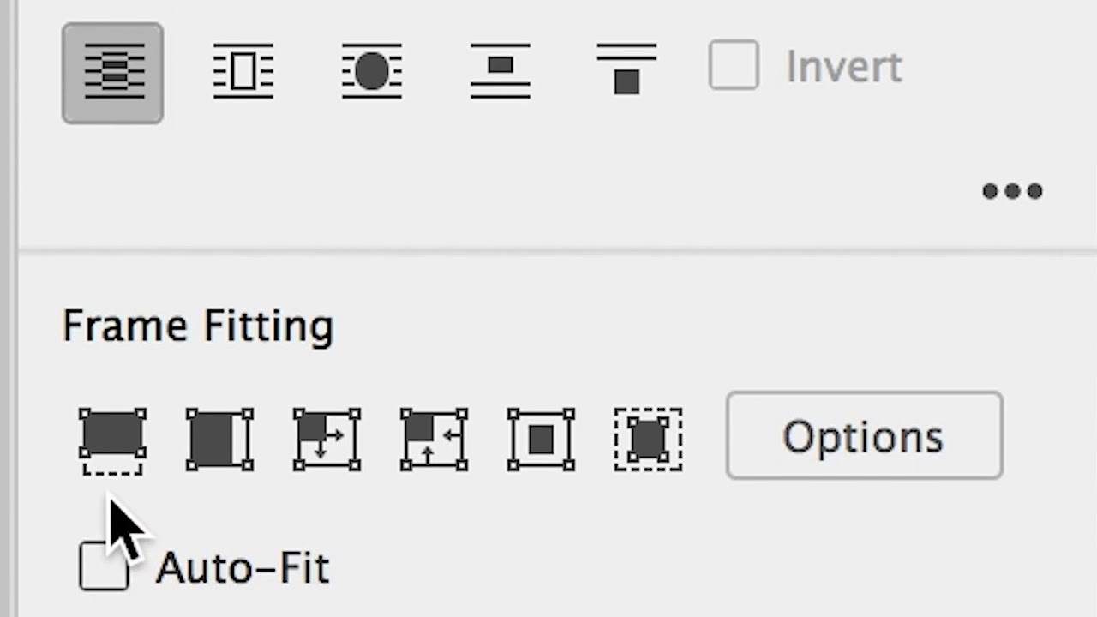
Task: Apply Fit Content Proportionally
Action: pyautogui.click(x=219, y=440)
